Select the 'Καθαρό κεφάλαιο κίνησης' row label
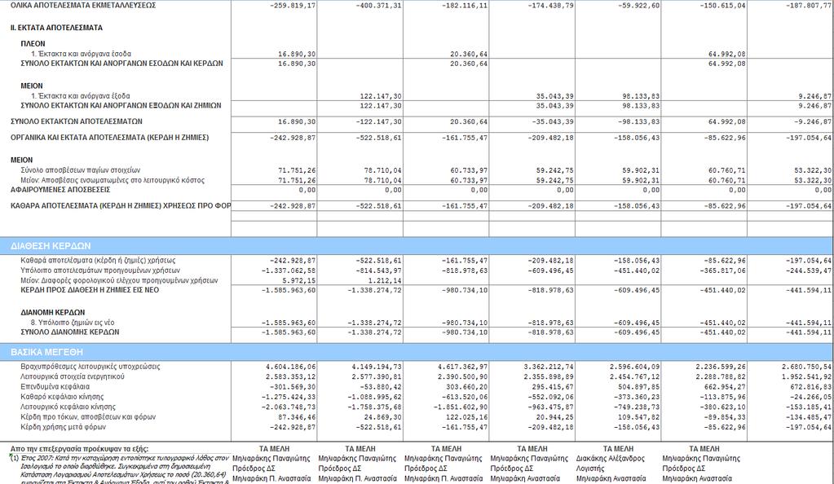 (x=62, y=397)
